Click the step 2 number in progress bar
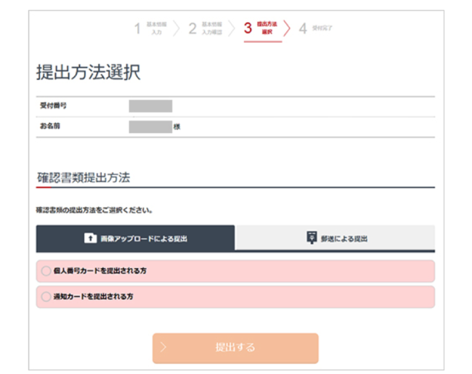The width and height of the screenshot is (472, 374). [192, 29]
